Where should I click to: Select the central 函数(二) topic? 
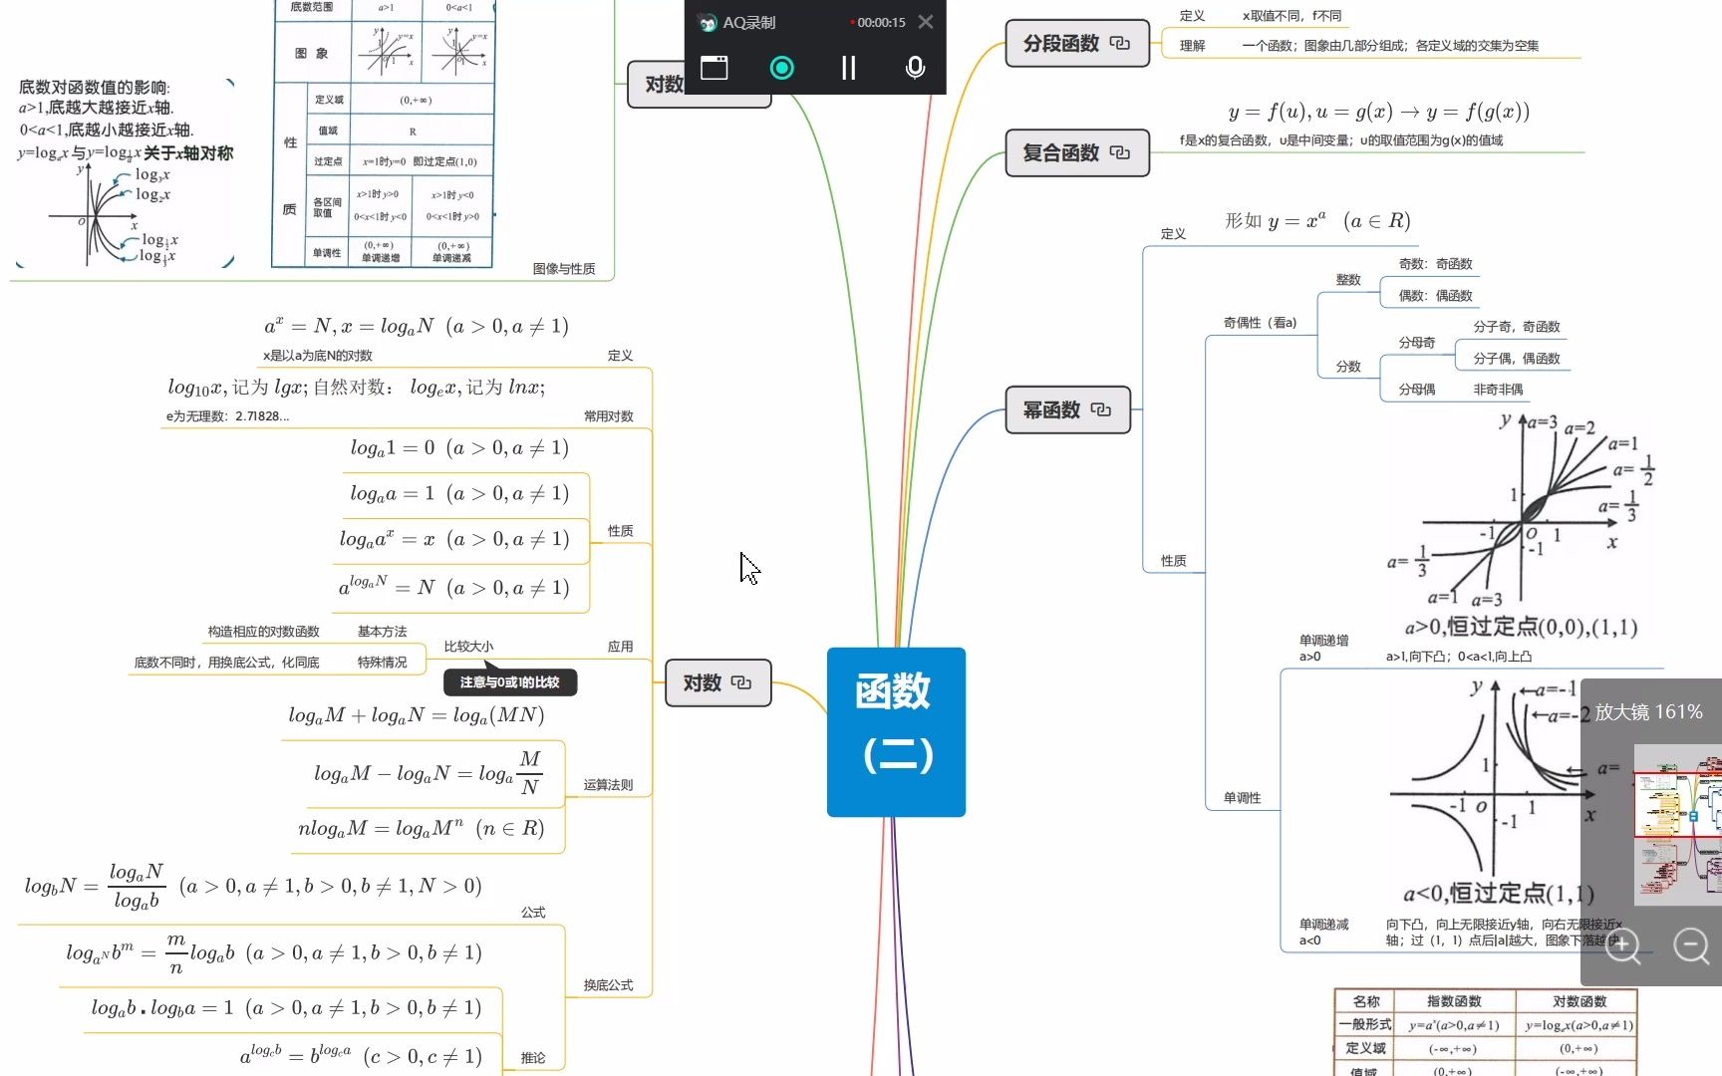click(896, 732)
